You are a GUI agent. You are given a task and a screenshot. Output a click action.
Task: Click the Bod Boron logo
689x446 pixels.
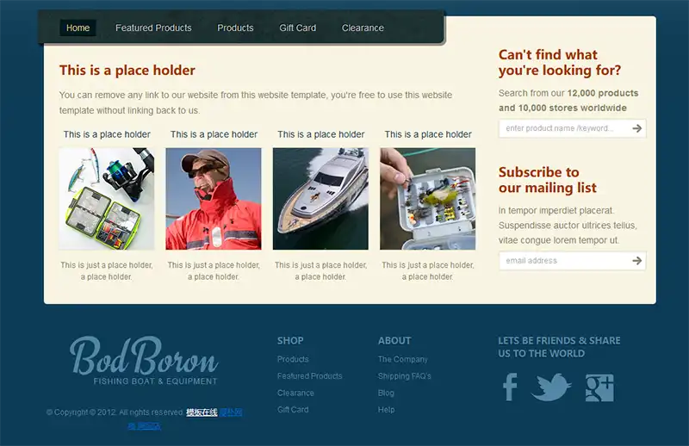[x=144, y=361]
